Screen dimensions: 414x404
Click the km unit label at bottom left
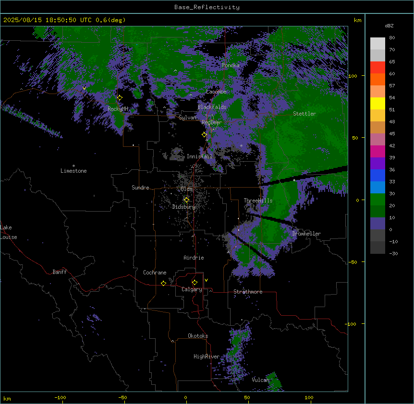7,399
